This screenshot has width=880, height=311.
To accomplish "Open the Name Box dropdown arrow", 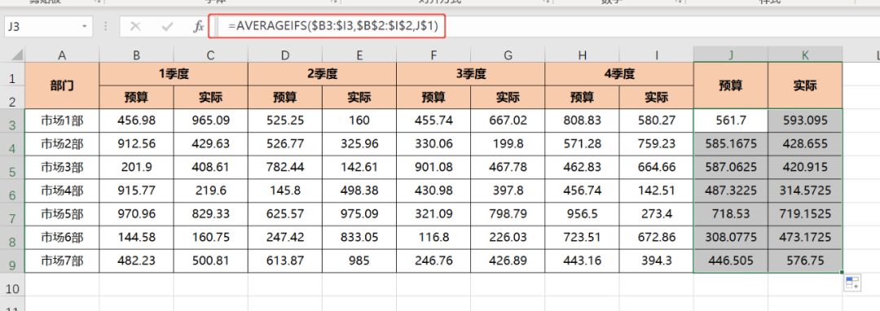I will click(x=85, y=26).
